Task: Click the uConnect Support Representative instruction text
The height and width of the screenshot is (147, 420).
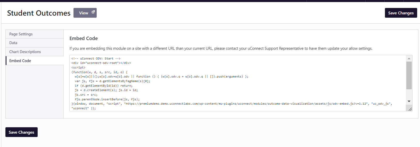Action: [221, 48]
